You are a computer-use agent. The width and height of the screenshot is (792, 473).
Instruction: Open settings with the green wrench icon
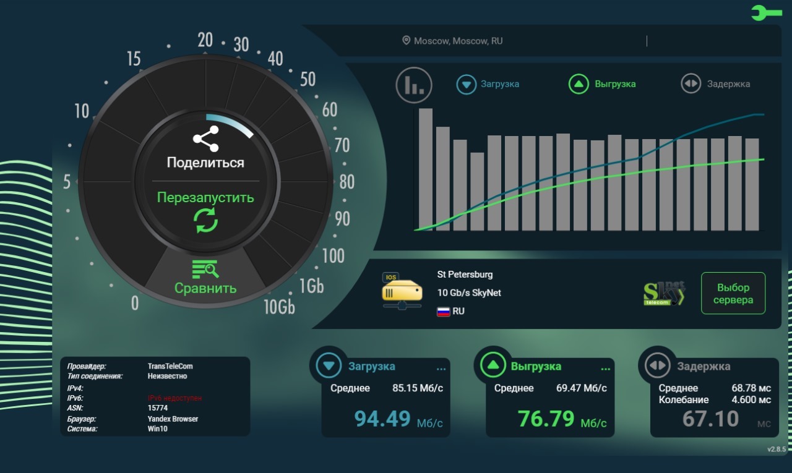pos(766,12)
